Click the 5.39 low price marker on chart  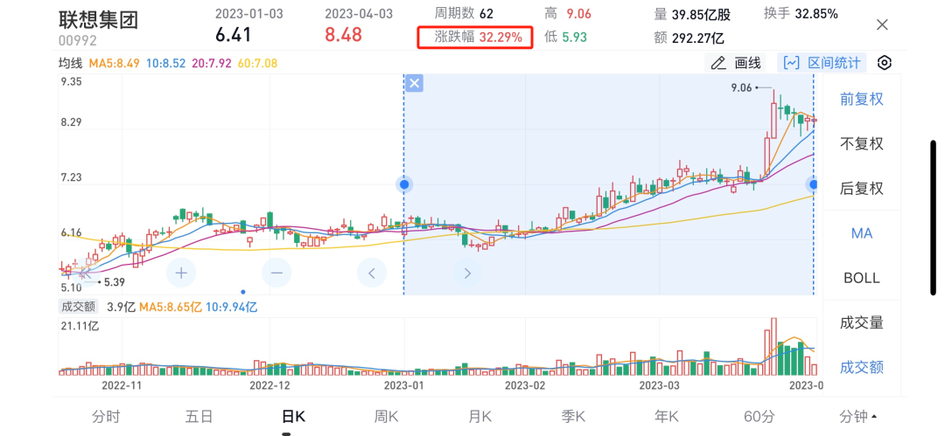click(x=114, y=281)
